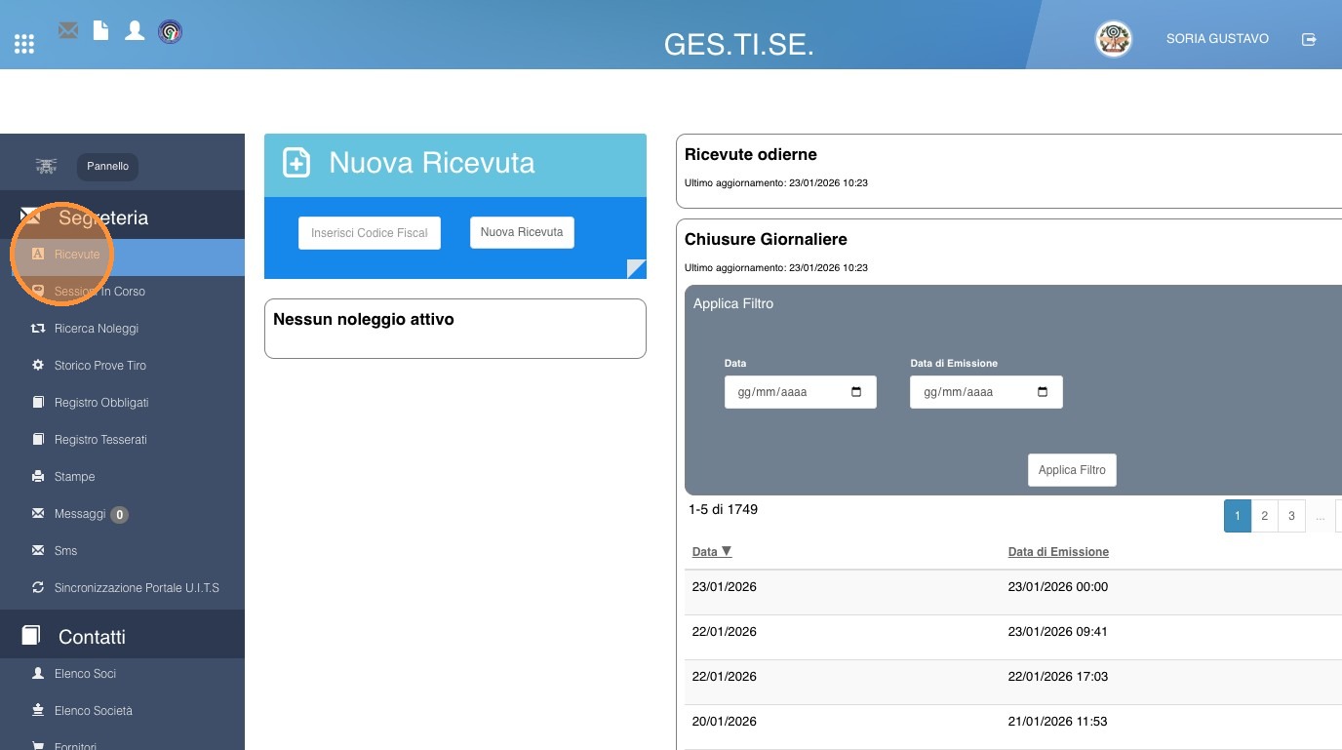Click the cell '22/01/2026 17:03'
The image size is (1342, 750).
(1058, 677)
